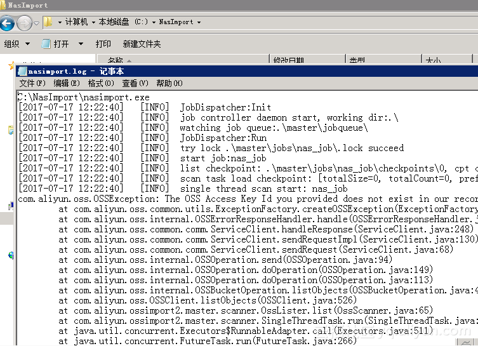This screenshot has height=346, width=478.
Task: Click the text 'start job:nas_job'
Action: click(223, 158)
